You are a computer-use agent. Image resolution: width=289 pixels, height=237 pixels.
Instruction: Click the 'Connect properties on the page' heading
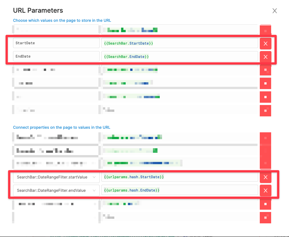63,127
